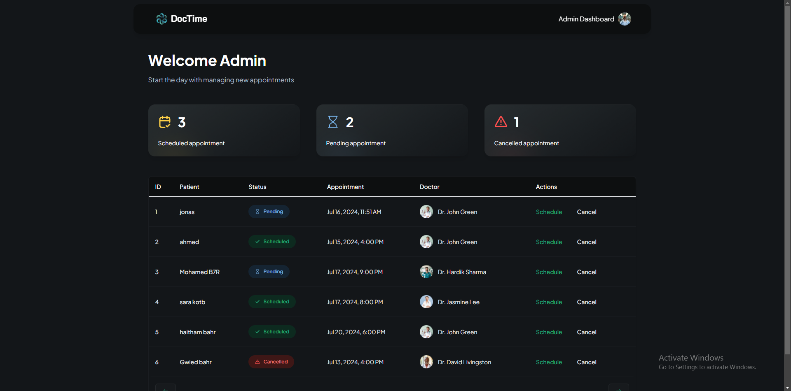Click Cancelled status badge for Gwied bahr
Screen dimensions: 791x391
click(271, 362)
